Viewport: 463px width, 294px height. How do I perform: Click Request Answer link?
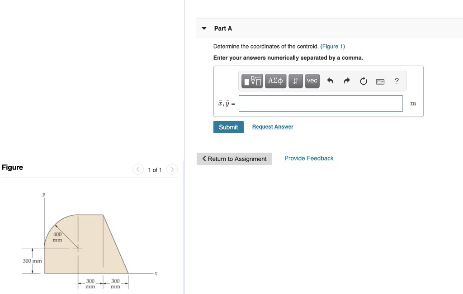tap(272, 127)
